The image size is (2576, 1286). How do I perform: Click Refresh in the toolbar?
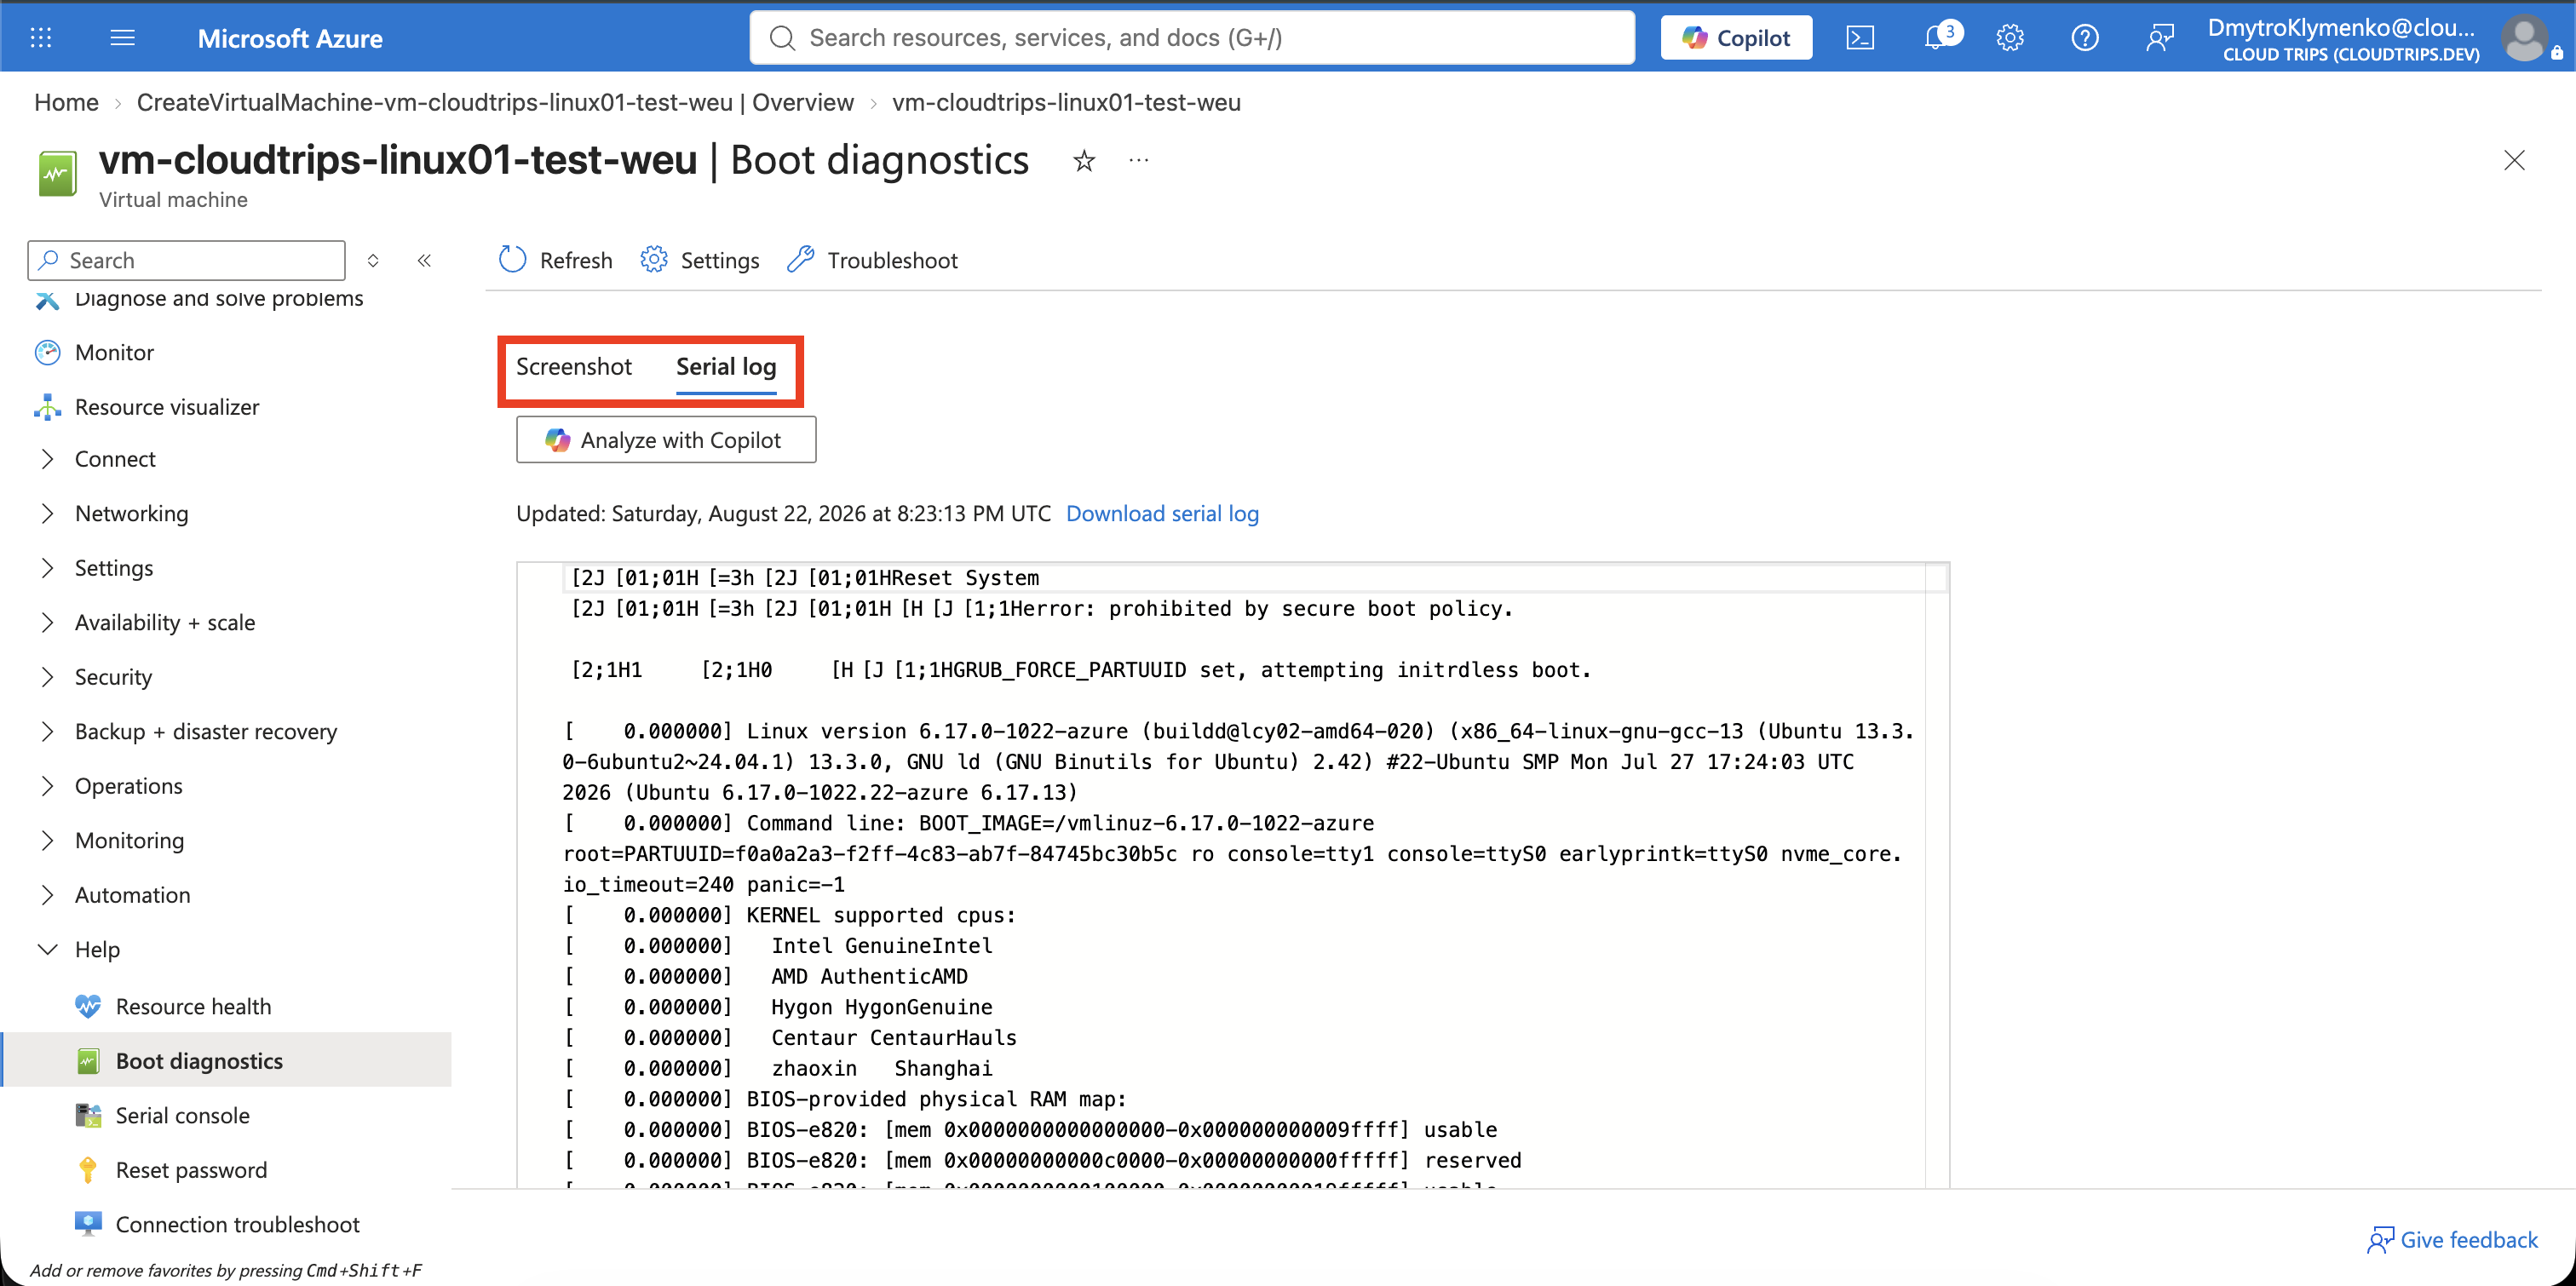[556, 260]
